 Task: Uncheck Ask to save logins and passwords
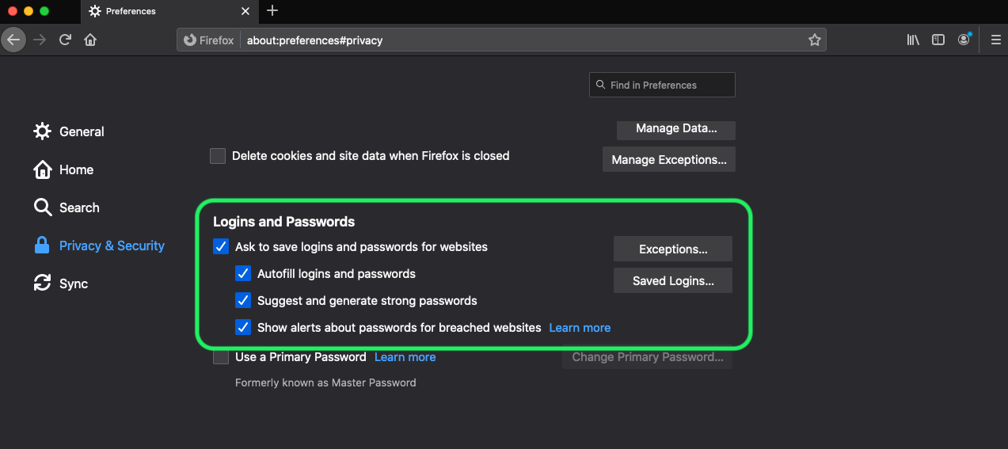221,247
